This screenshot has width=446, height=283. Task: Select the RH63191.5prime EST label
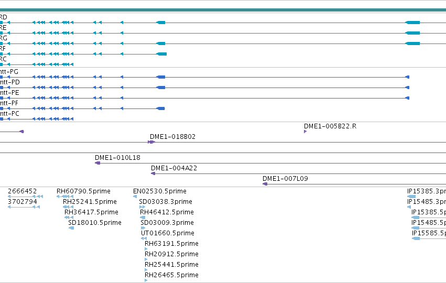(x=171, y=244)
